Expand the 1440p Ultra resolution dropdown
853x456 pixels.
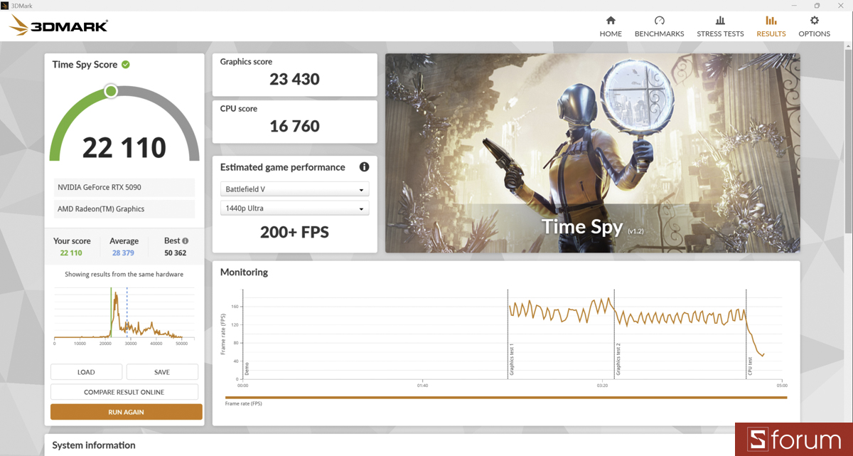click(294, 209)
